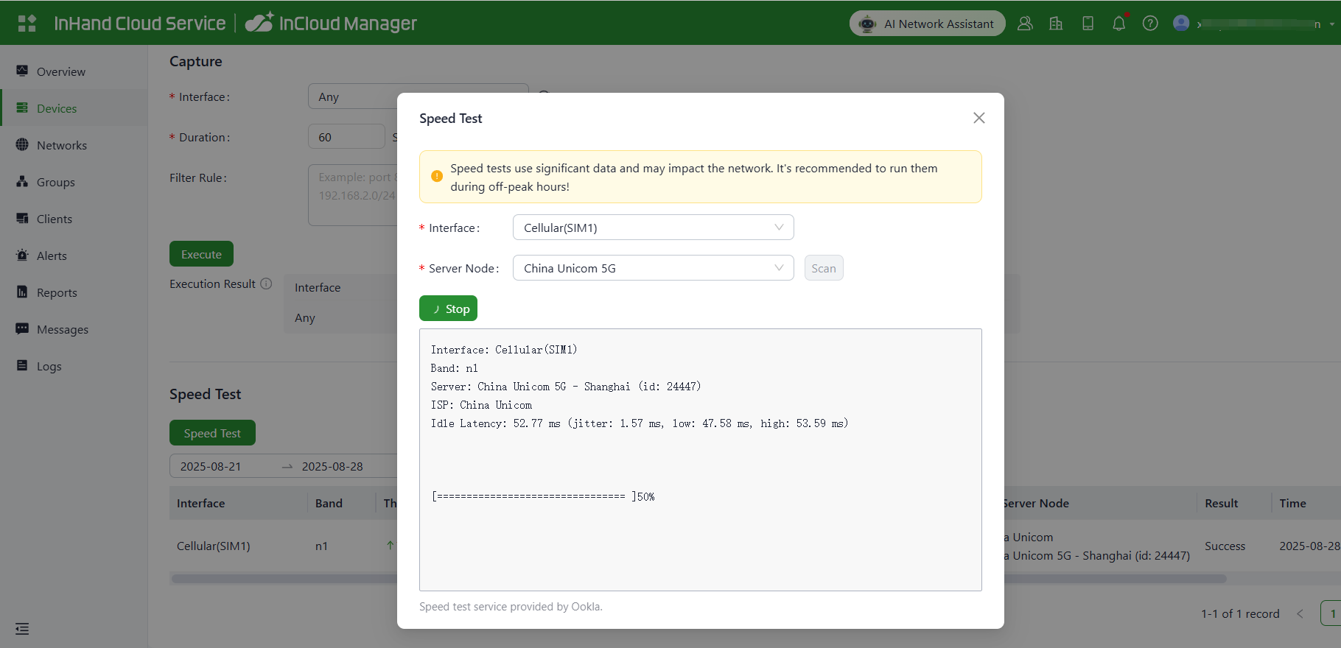Close the Speed Test dialog
This screenshot has width=1341, height=648.
tap(978, 118)
